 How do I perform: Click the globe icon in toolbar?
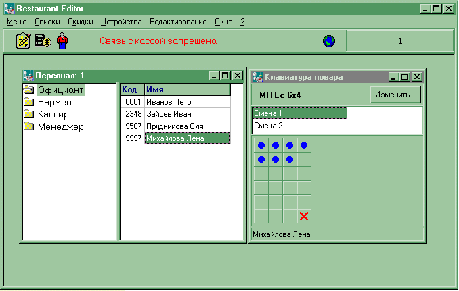pyautogui.click(x=329, y=41)
